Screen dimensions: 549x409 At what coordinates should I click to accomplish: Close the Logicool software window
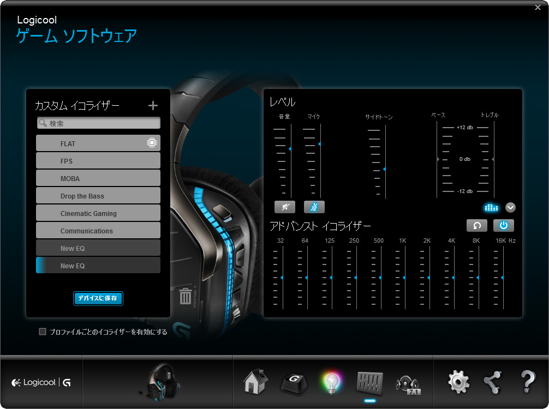tap(538, 7)
